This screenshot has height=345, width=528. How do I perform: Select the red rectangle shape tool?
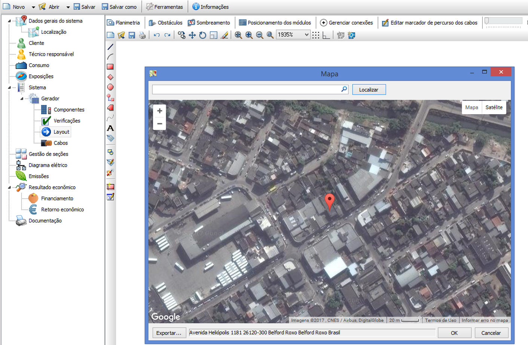110,67
